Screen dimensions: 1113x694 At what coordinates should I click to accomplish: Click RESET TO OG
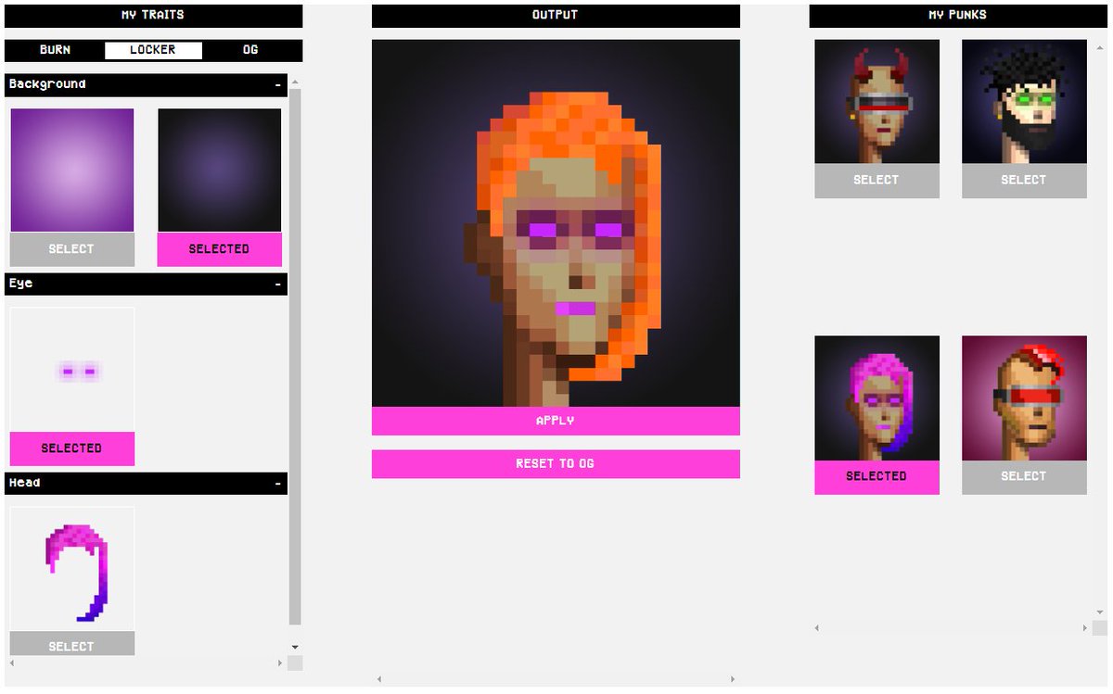(555, 463)
